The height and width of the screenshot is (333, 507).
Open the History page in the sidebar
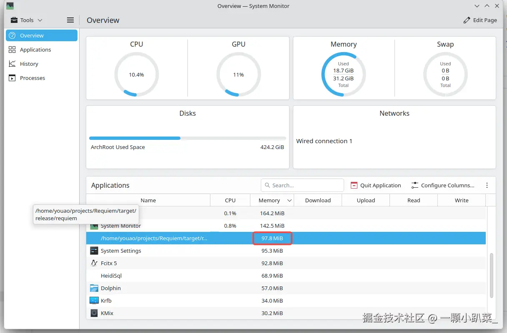tap(42, 64)
